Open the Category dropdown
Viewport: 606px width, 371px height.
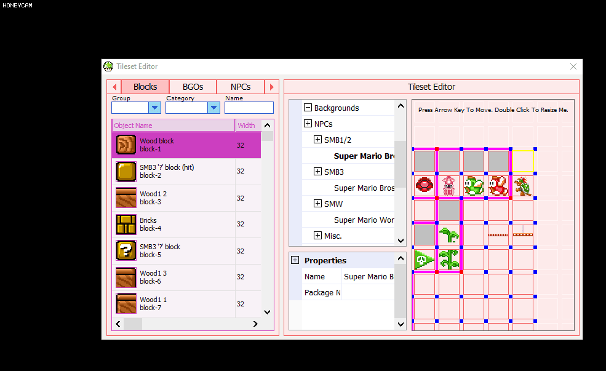213,108
